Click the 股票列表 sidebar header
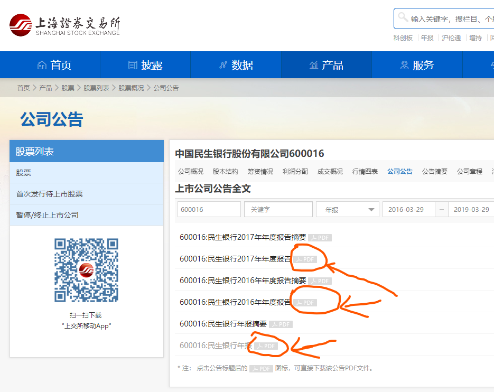Screen dimensions: 494x392 coord(87,151)
